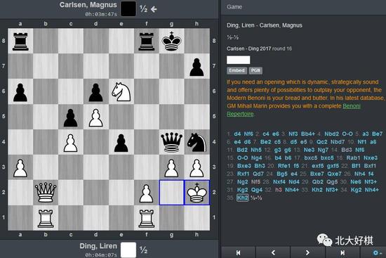Screen dimensions: 386x258
Task: Select the white pawn on f2
Action: pos(147,193)
